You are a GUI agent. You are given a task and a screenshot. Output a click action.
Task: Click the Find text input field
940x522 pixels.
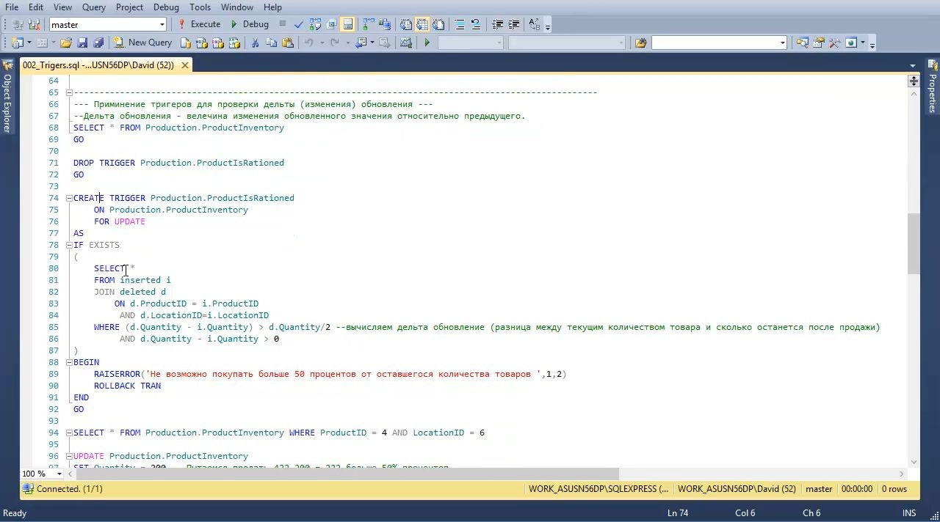coord(714,43)
